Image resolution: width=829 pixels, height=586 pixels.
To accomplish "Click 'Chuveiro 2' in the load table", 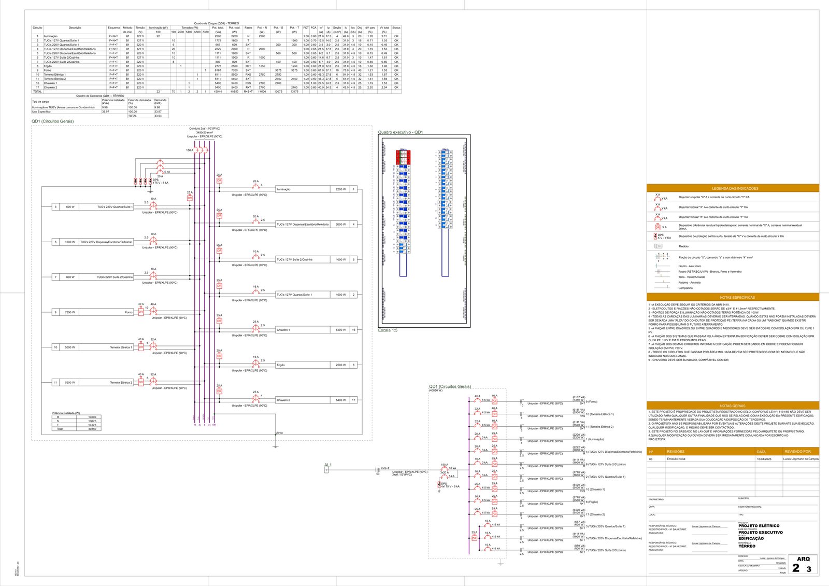I will coord(50,87).
